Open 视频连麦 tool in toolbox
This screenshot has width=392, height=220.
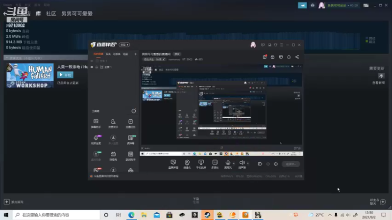pyautogui.click(x=96, y=140)
